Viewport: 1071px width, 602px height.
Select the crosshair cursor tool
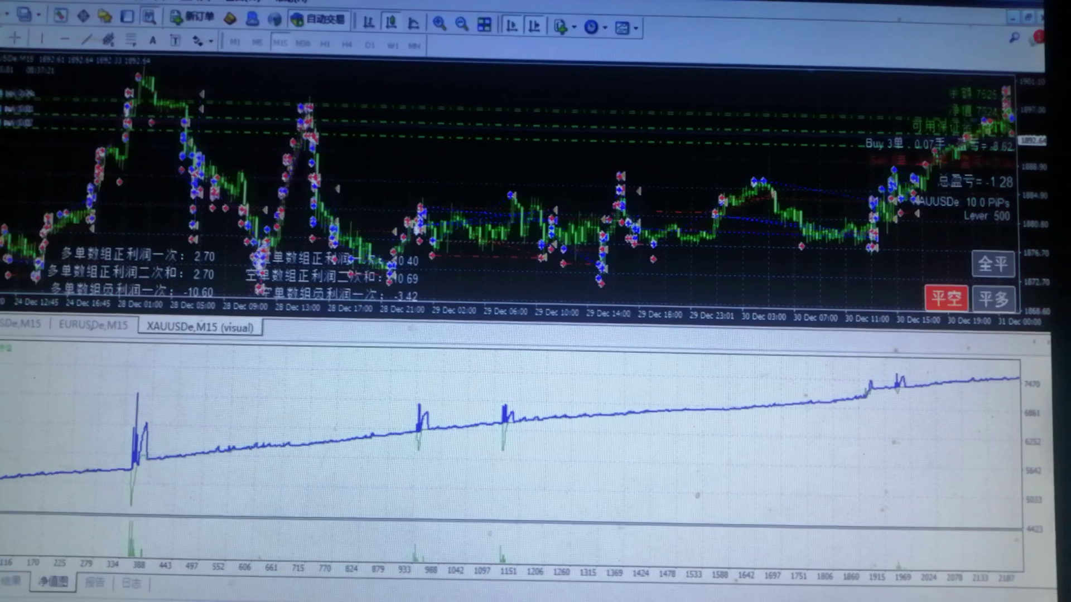coord(15,38)
